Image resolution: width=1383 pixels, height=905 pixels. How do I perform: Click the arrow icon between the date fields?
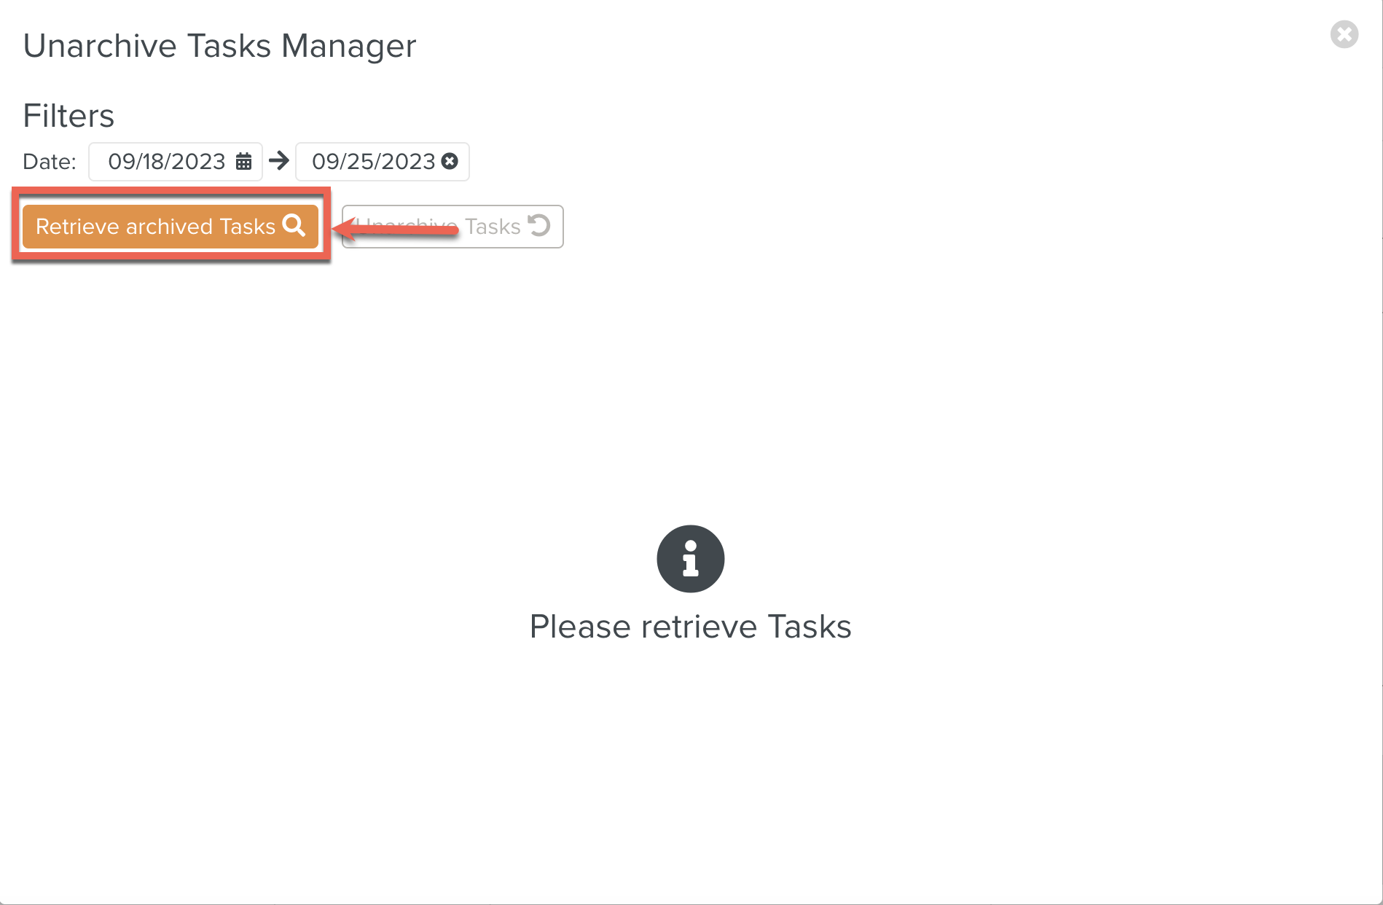pyautogui.click(x=279, y=162)
